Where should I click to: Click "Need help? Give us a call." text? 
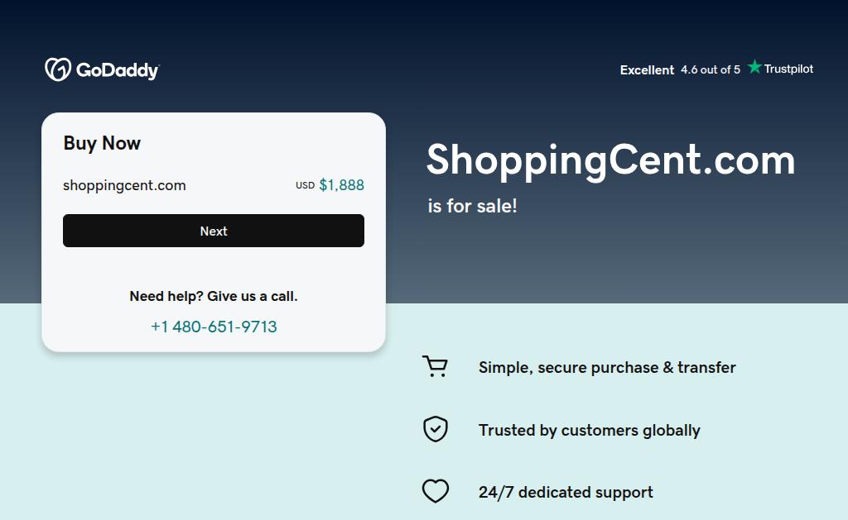tap(214, 296)
